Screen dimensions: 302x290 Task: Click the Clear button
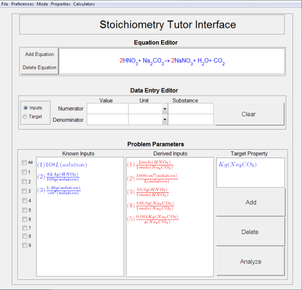249,114
